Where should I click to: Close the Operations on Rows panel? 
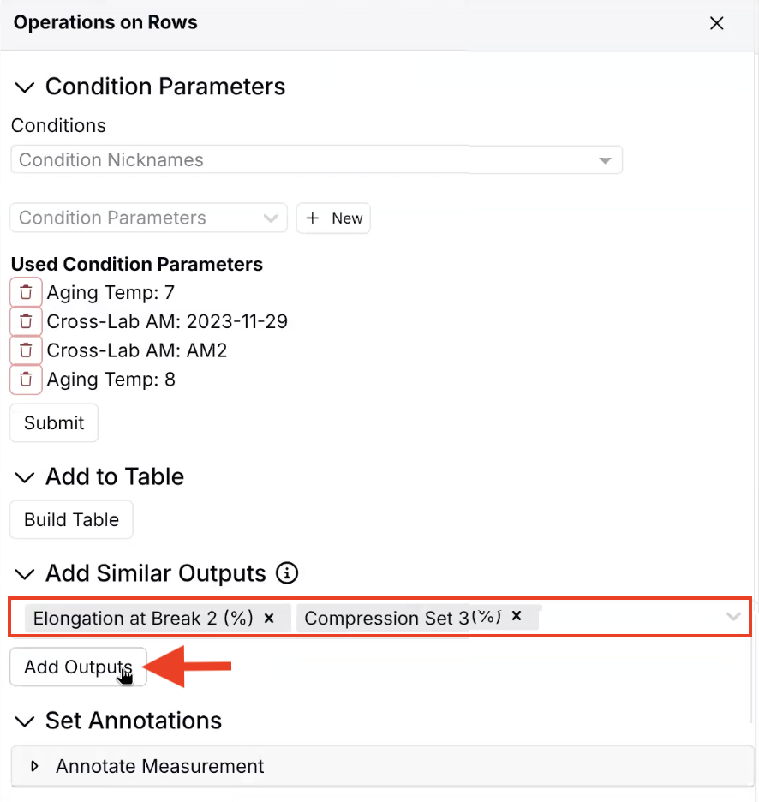[x=717, y=23]
